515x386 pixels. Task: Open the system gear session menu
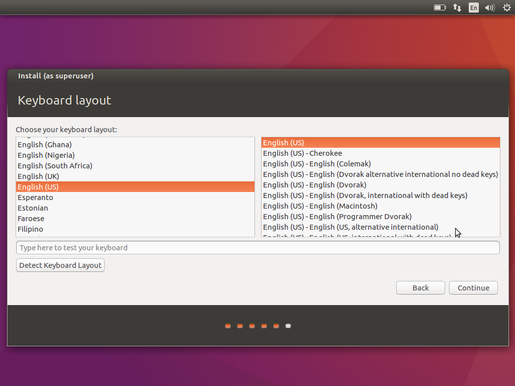507,7
